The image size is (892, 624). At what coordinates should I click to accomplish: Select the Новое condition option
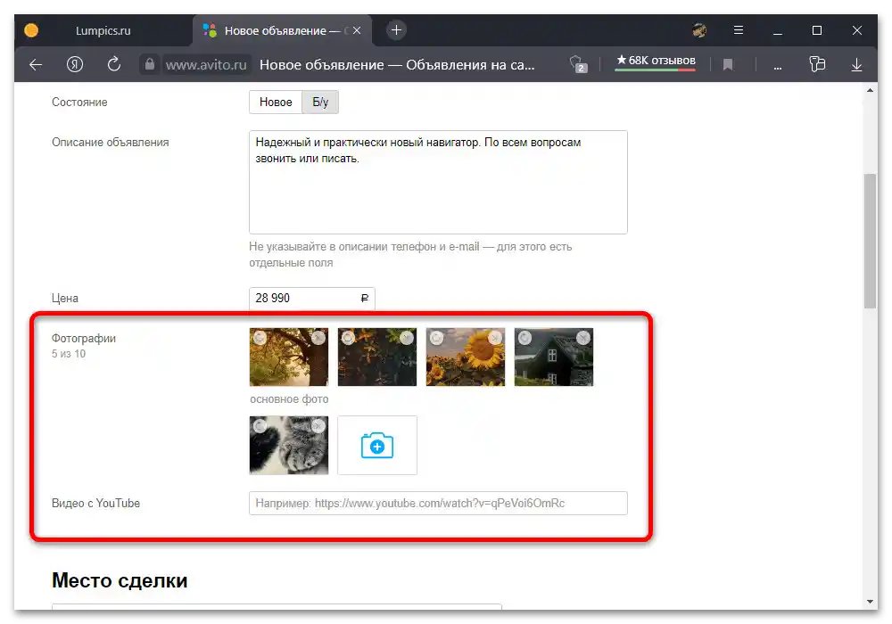pos(276,103)
